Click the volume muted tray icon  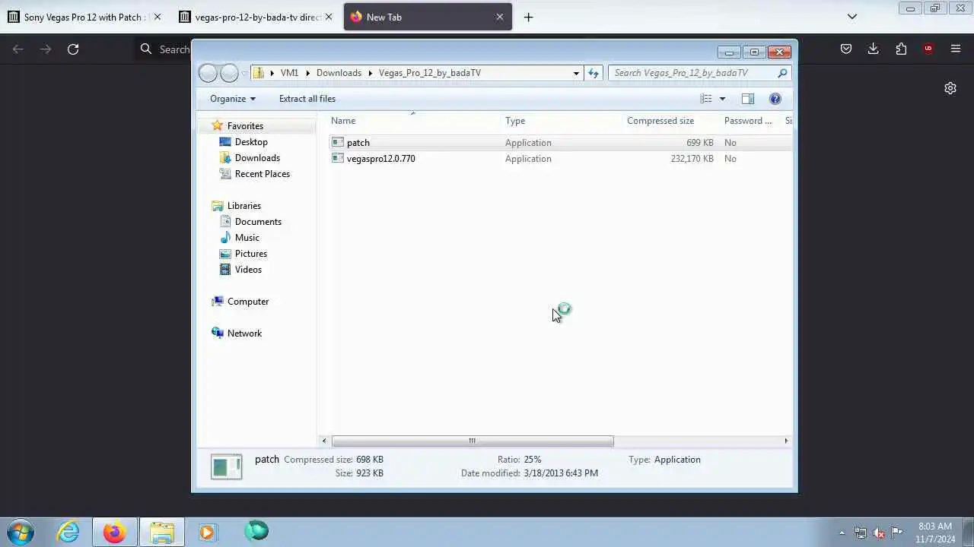click(879, 533)
